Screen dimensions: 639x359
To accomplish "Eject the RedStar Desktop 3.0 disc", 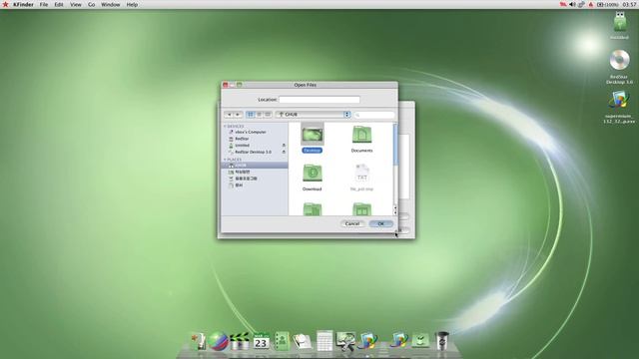I will [x=284, y=152].
